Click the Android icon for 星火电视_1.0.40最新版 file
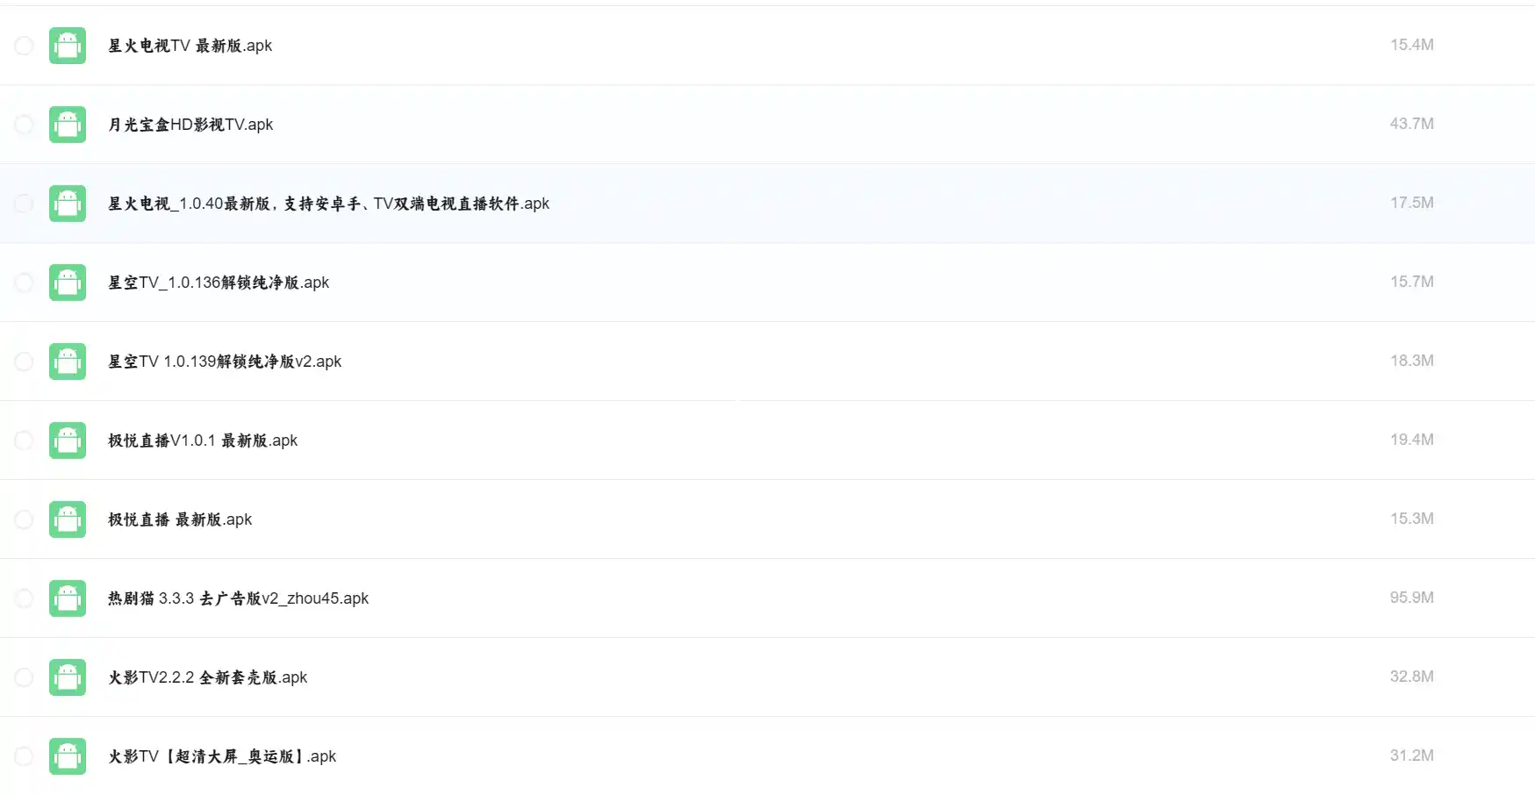This screenshot has width=1535, height=795. tap(68, 204)
